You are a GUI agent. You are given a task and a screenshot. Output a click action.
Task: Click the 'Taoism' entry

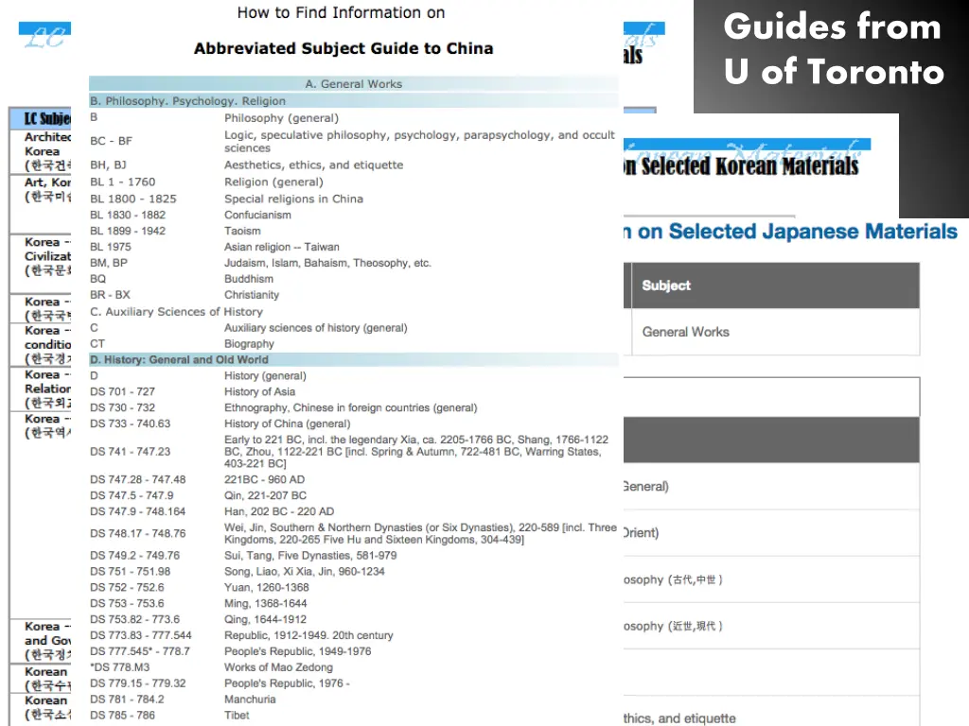242,231
